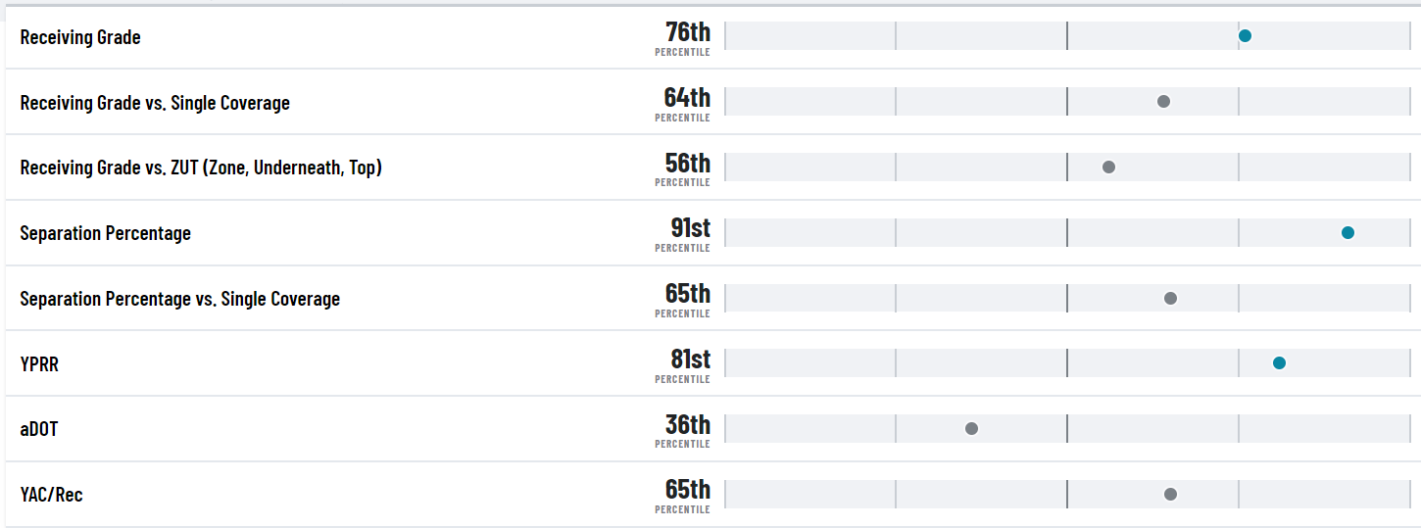Click the 56th percentile value
Image resolution: width=1421 pixels, height=528 pixels.
click(x=687, y=164)
